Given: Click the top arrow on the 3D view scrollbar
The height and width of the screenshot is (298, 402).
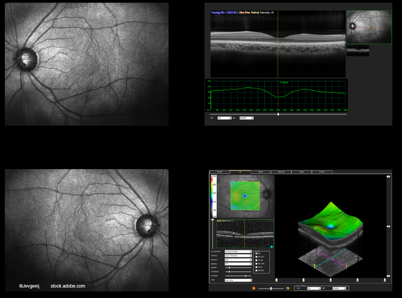Looking at the screenshot, I should pyautogui.click(x=389, y=177).
